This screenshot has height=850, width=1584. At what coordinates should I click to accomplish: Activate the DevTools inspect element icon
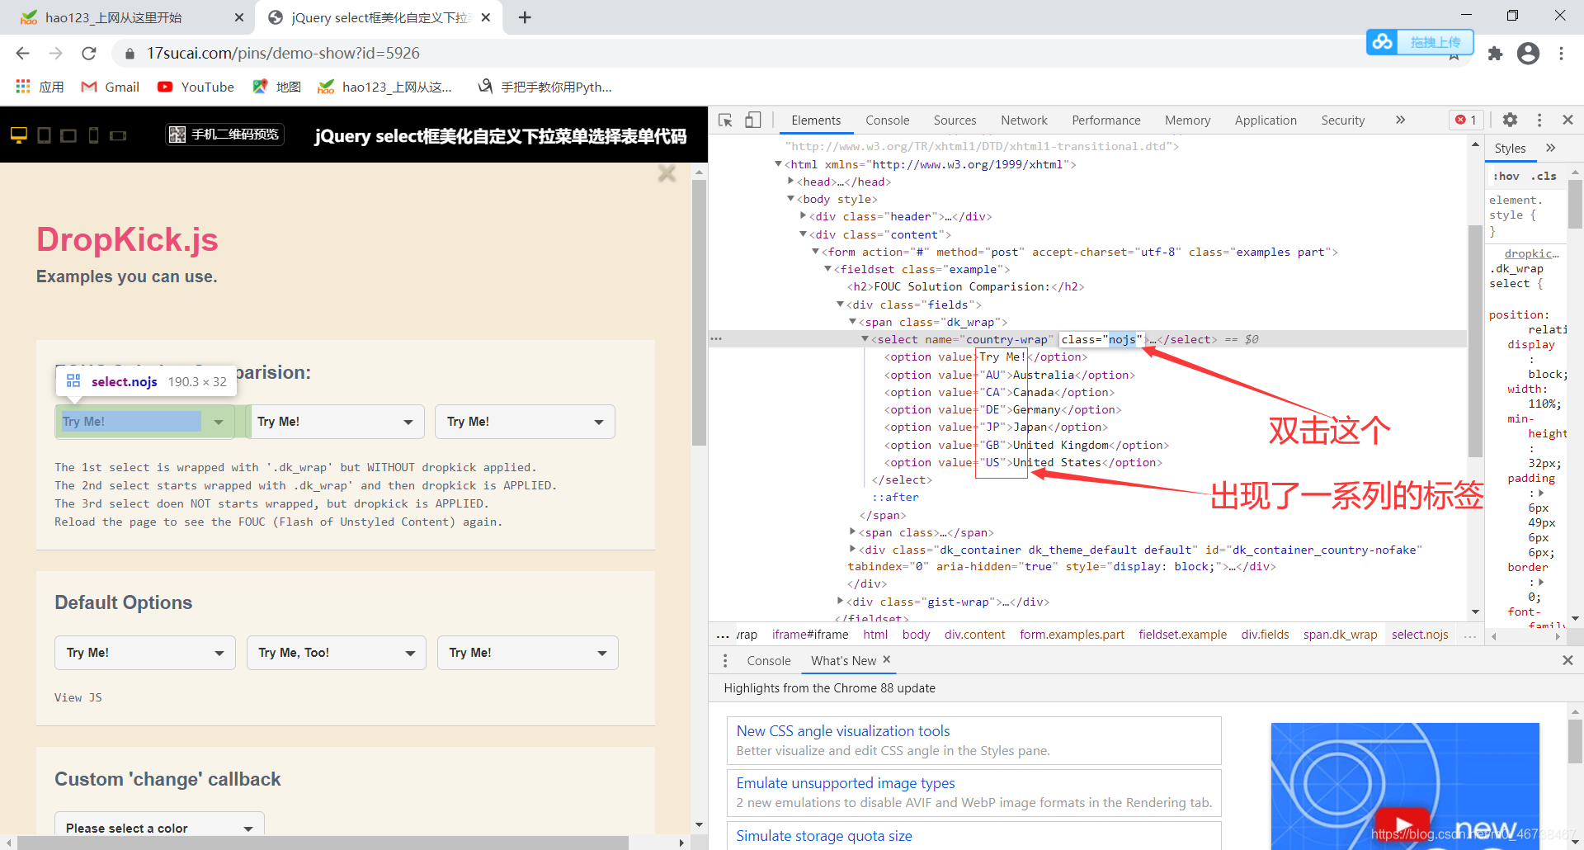pos(725,120)
